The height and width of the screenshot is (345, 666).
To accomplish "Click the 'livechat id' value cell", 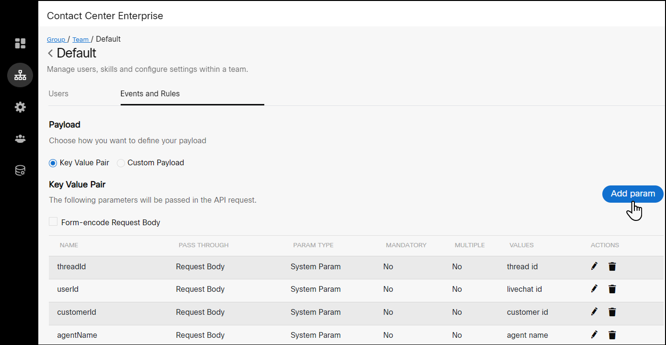I will [x=524, y=289].
